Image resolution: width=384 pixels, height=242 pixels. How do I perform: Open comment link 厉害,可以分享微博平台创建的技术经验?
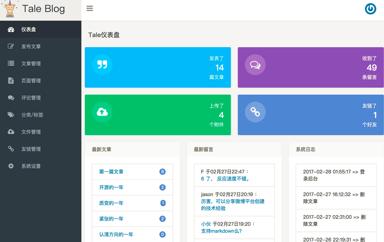[x=232, y=205]
